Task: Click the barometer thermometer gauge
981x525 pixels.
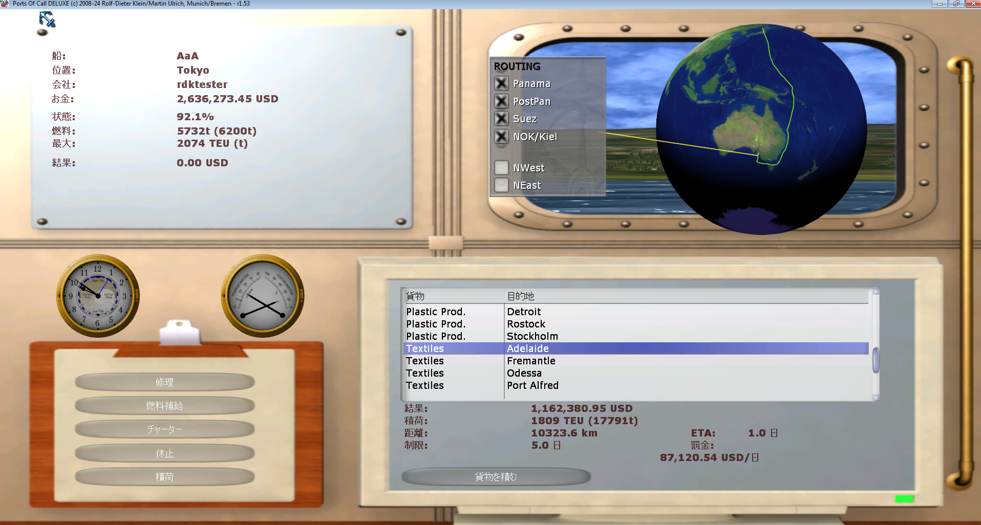Action: click(x=263, y=296)
